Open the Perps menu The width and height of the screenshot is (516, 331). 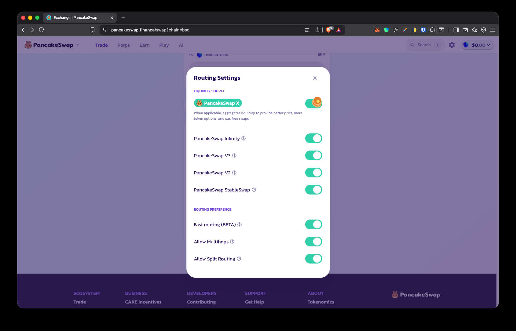(124, 45)
